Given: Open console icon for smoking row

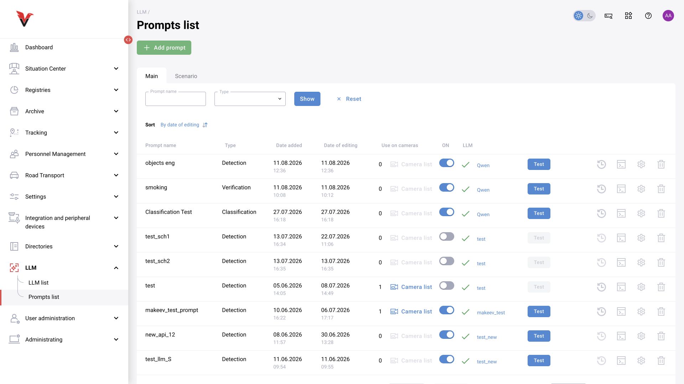Looking at the screenshot, I should tap(621, 189).
